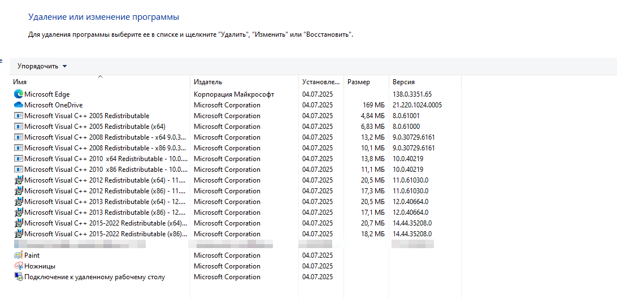Select Visual C++ 2013 Redistributable (x86) name

coord(106,213)
